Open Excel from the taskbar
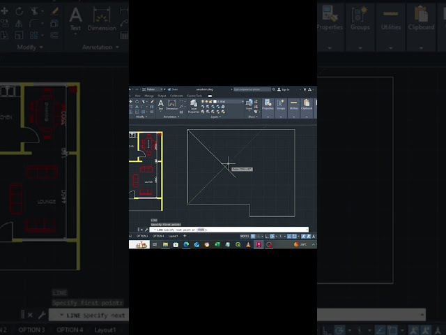 [x=217, y=244]
